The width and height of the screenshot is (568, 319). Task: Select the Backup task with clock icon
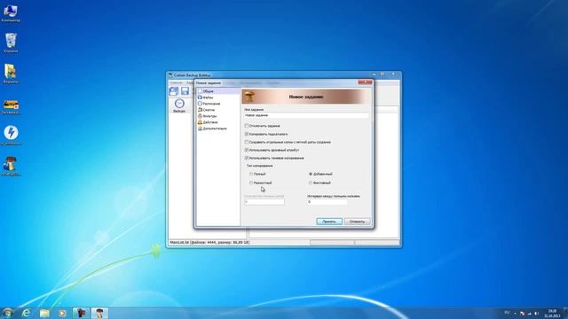point(179,105)
